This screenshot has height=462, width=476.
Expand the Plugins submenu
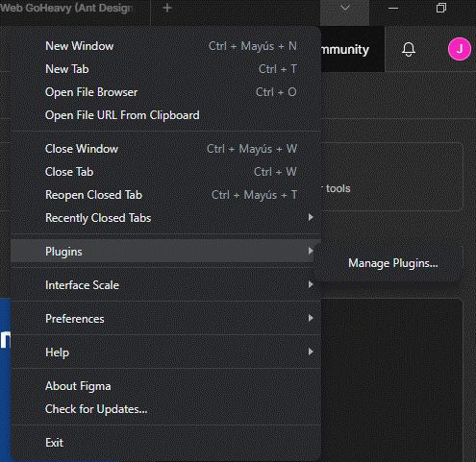coord(165,252)
